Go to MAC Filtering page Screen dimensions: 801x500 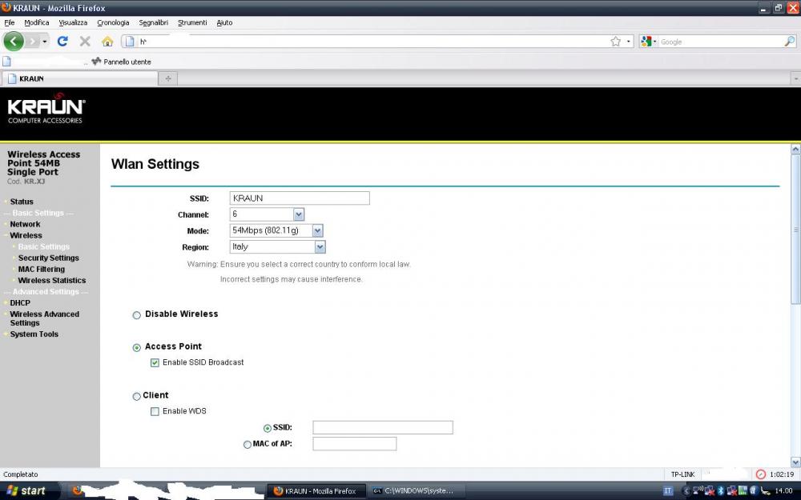(41, 270)
